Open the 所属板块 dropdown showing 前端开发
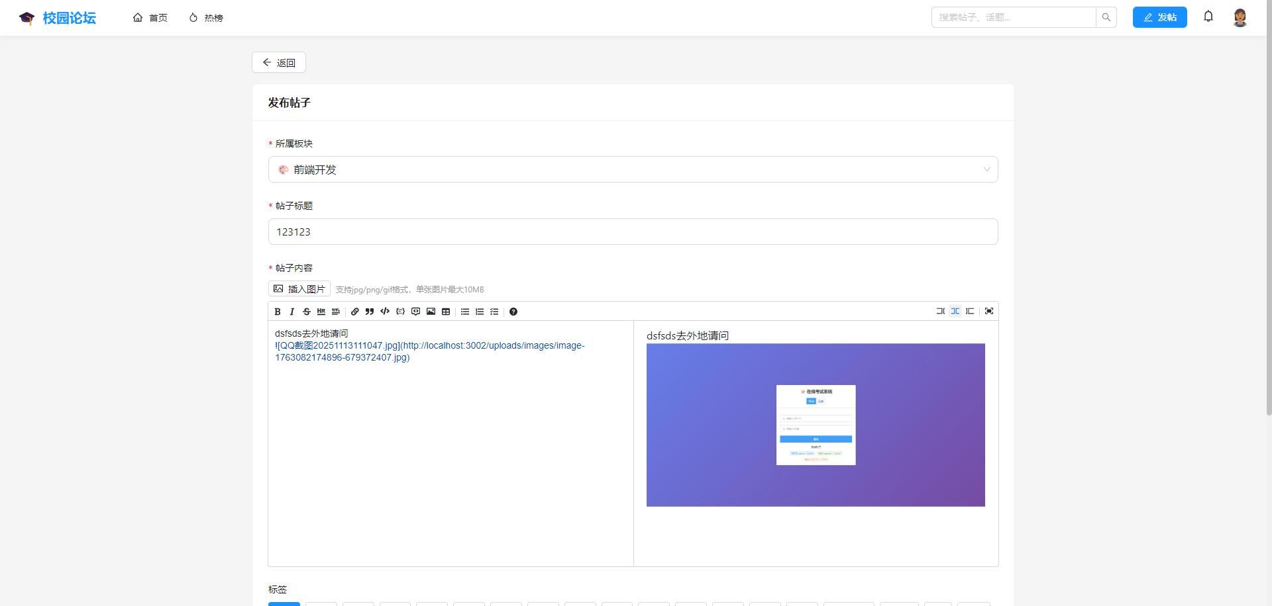Viewport: 1272px width, 606px height. coord(633,169)
